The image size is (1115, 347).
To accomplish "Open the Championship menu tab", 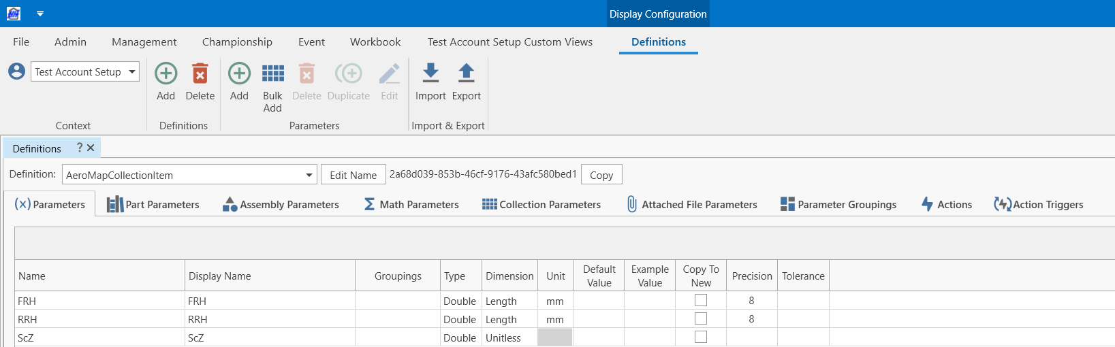I will pos(237,42).
